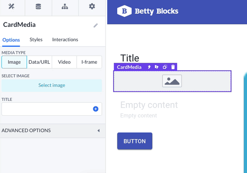The height and width of the screenshot is (173, 247).
Task: Open the component tree hierarchy icon
Action: [x=65, y=6]
